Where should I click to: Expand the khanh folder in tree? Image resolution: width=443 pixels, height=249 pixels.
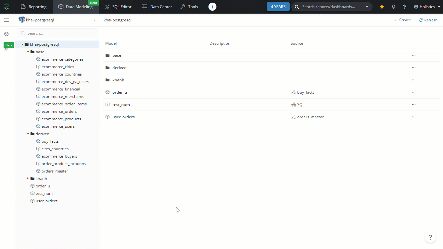pyautogui.click(x=28, y=179)
